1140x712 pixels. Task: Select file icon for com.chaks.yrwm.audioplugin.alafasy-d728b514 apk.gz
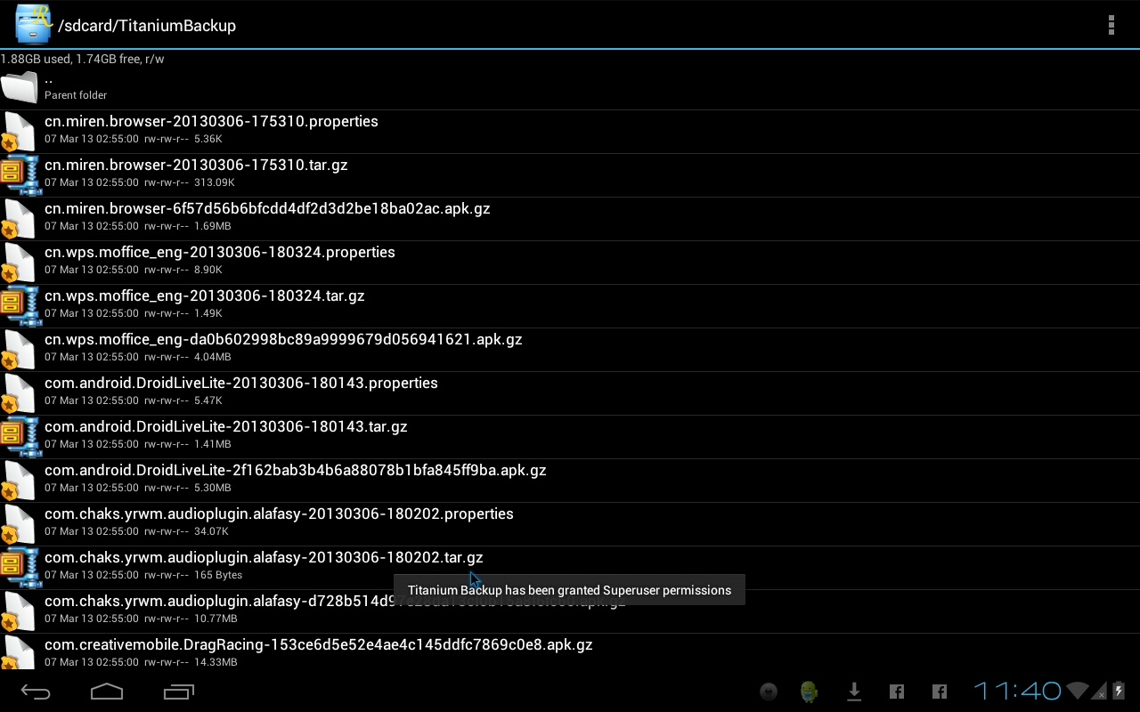19,611
